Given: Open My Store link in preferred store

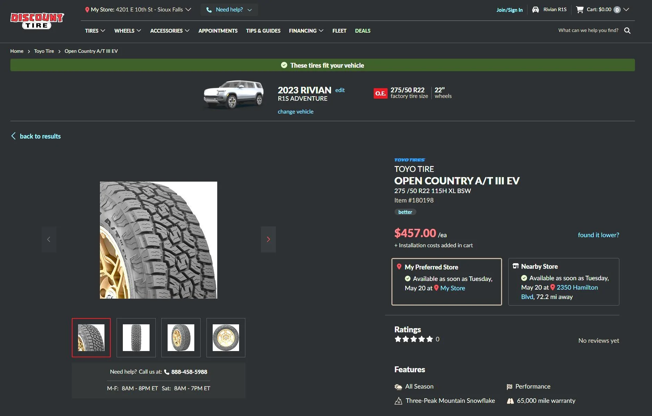Looking at the screenshot, I should tap(452, 288).
